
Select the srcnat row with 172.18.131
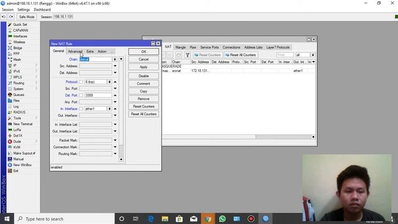pos(239,71)
